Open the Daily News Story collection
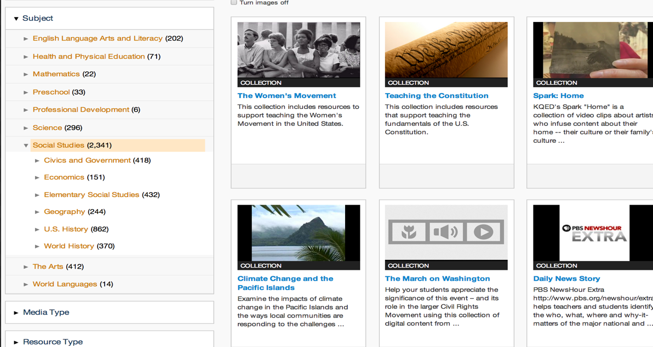Viewport: 653px width, 347px height. coord(566,278)
